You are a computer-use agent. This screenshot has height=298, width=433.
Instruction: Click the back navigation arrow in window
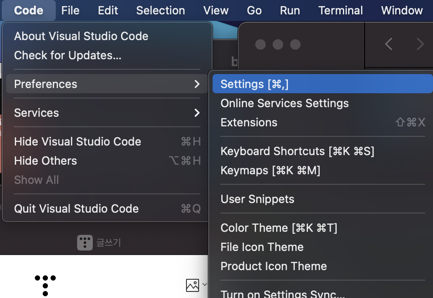tap(389, 44)
